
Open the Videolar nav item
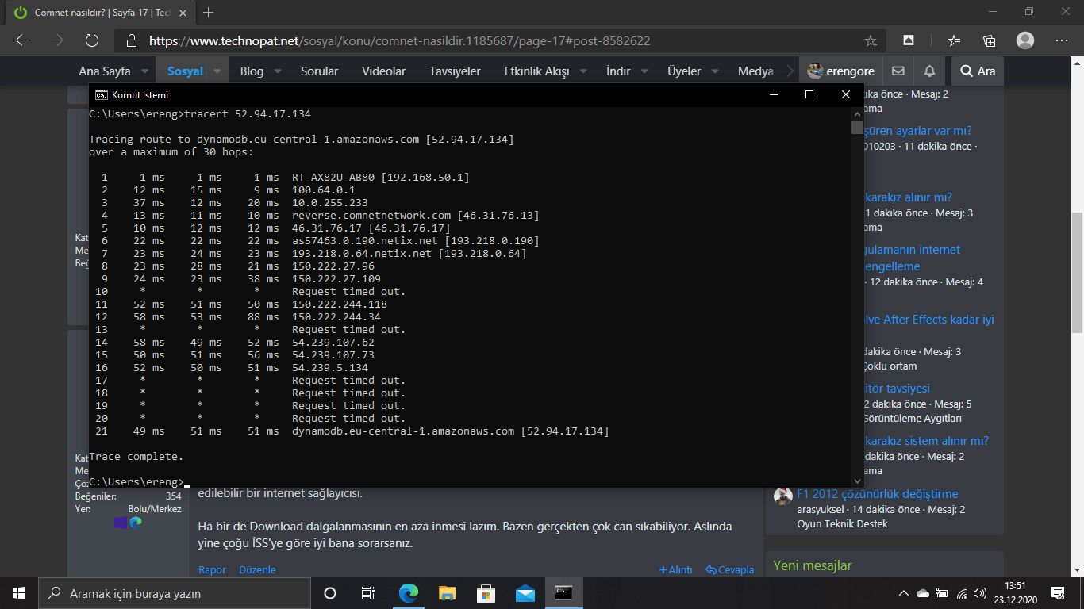(383, 71)
